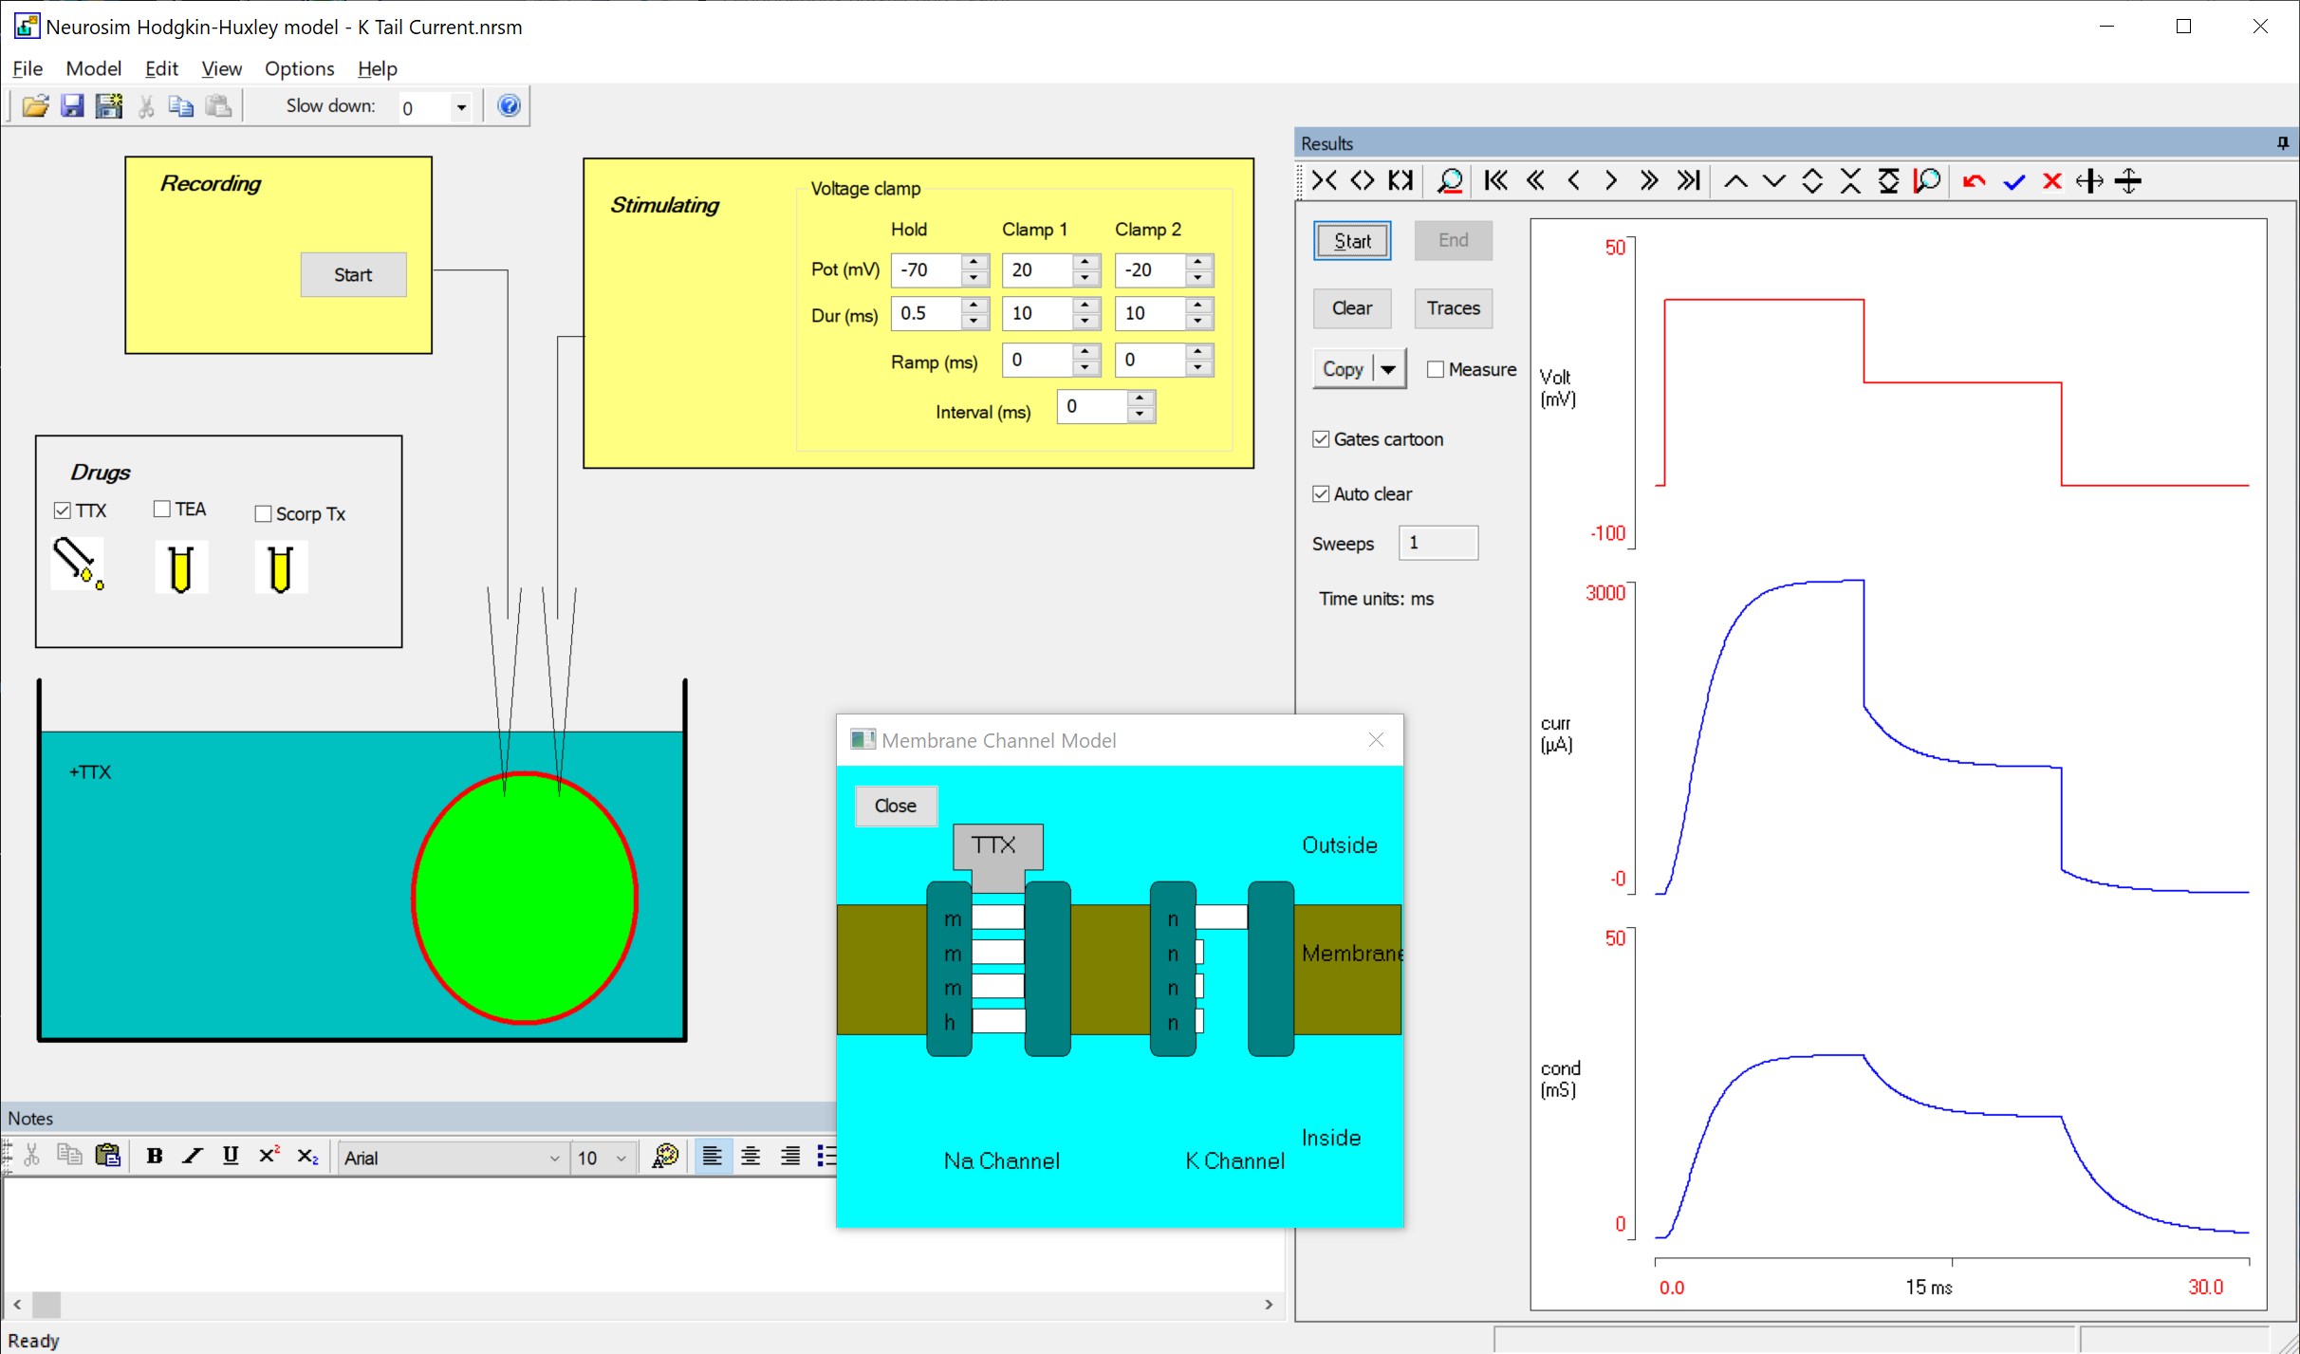Enable the TEA drug checkbox
2300x1354 pixels.
(x=162, y=510)
